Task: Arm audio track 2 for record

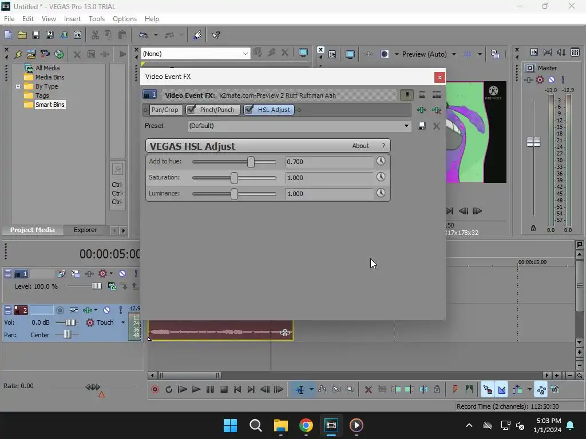Action: click(60, 310)
